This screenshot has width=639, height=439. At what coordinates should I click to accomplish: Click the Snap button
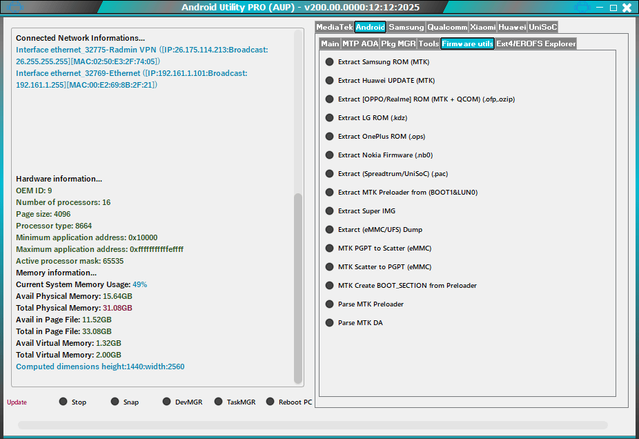click(x=125, y=402)
